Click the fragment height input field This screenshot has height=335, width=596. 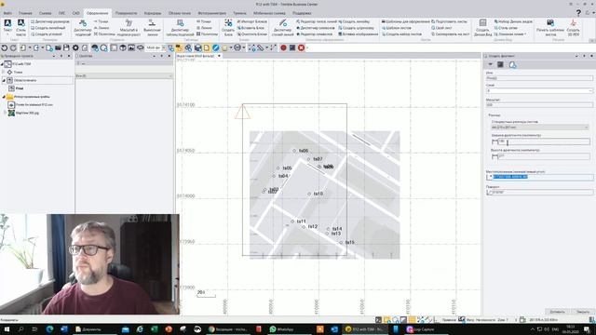(544, 156)
